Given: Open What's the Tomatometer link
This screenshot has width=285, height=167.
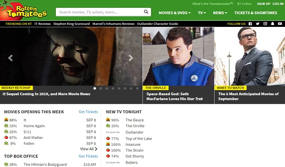Looking at the screenshot, I should (213, 4).
